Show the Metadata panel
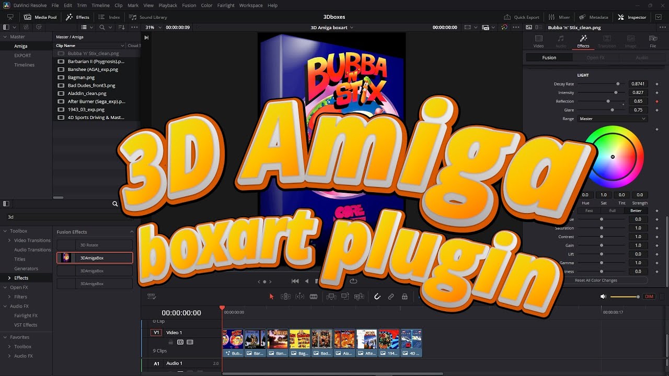This screenshot has height=376, width=669. [594, 17]
